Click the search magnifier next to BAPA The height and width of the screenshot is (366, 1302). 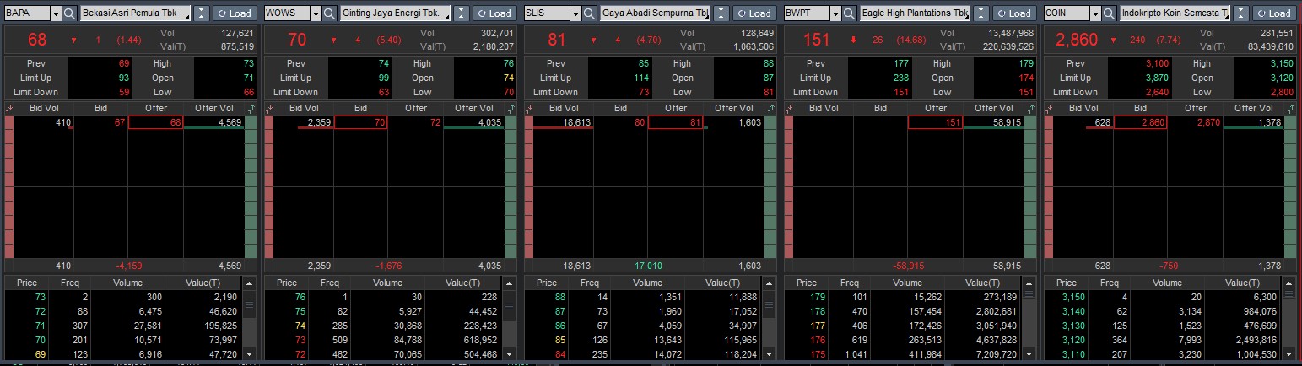coord(69,13)
